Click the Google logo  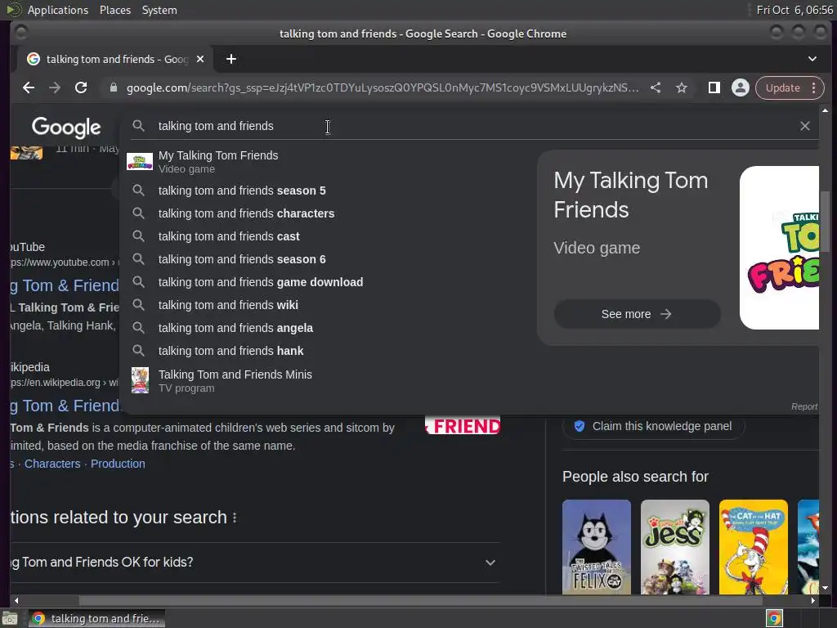(x=66, y=127)
